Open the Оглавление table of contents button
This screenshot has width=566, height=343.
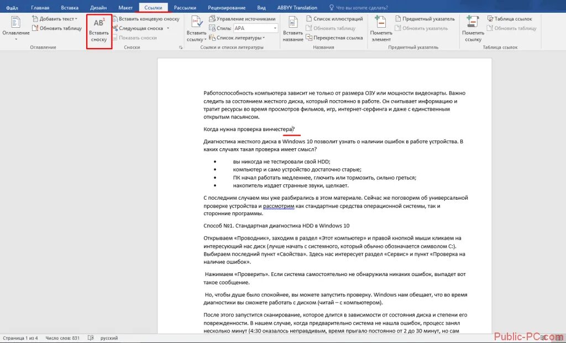[16, 28]
